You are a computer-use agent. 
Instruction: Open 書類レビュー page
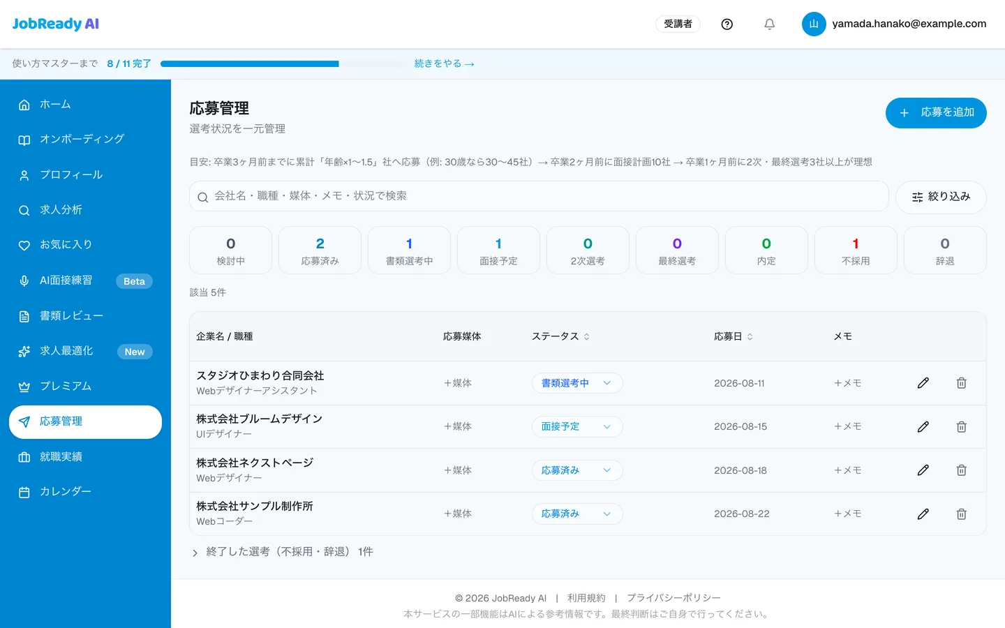point(85,316)
